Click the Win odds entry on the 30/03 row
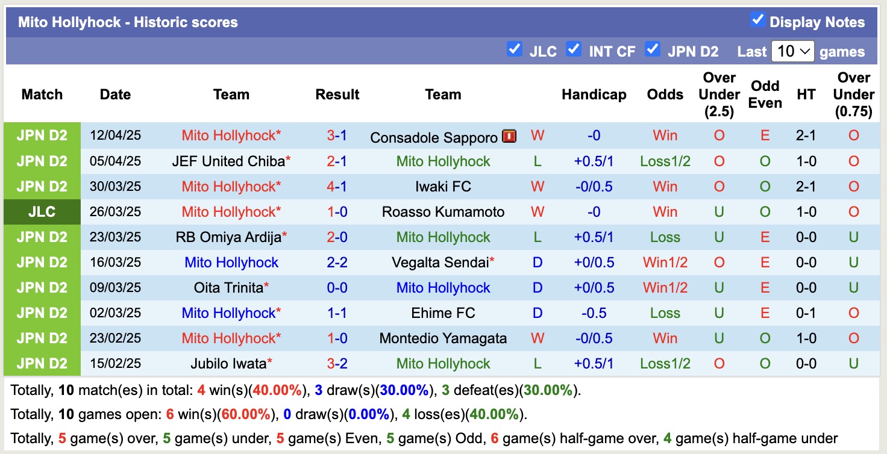Viewport: 887px width, 454px height. pos(665,186)
